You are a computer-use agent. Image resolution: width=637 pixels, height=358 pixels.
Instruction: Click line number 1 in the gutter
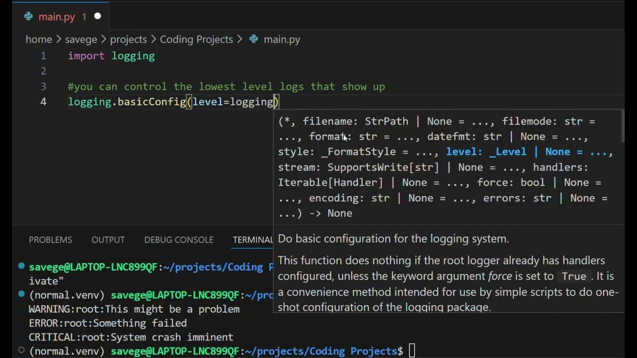point(43,56)
